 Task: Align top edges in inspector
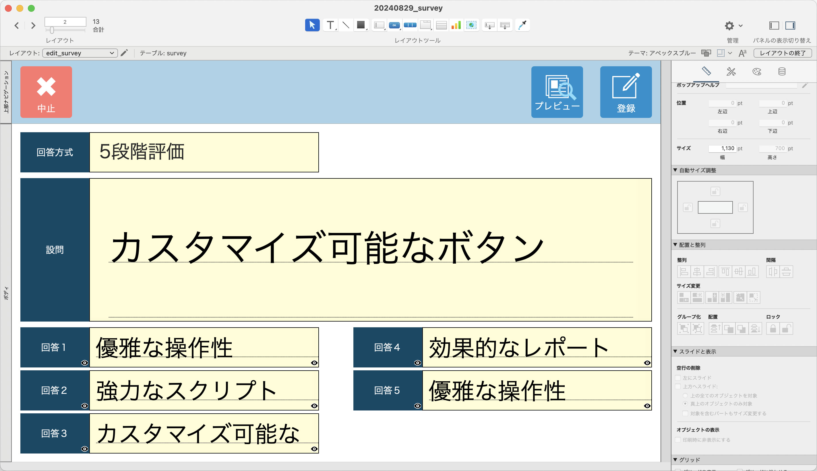pyautogui.click(x=725, y=272)
